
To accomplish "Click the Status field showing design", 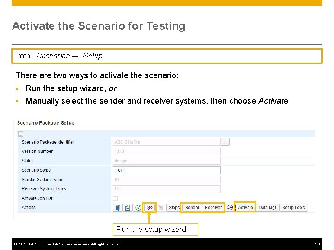I will (167, 161).
